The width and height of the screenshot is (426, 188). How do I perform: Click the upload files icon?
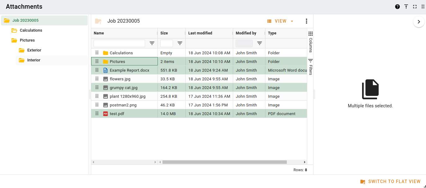(406, 6)
